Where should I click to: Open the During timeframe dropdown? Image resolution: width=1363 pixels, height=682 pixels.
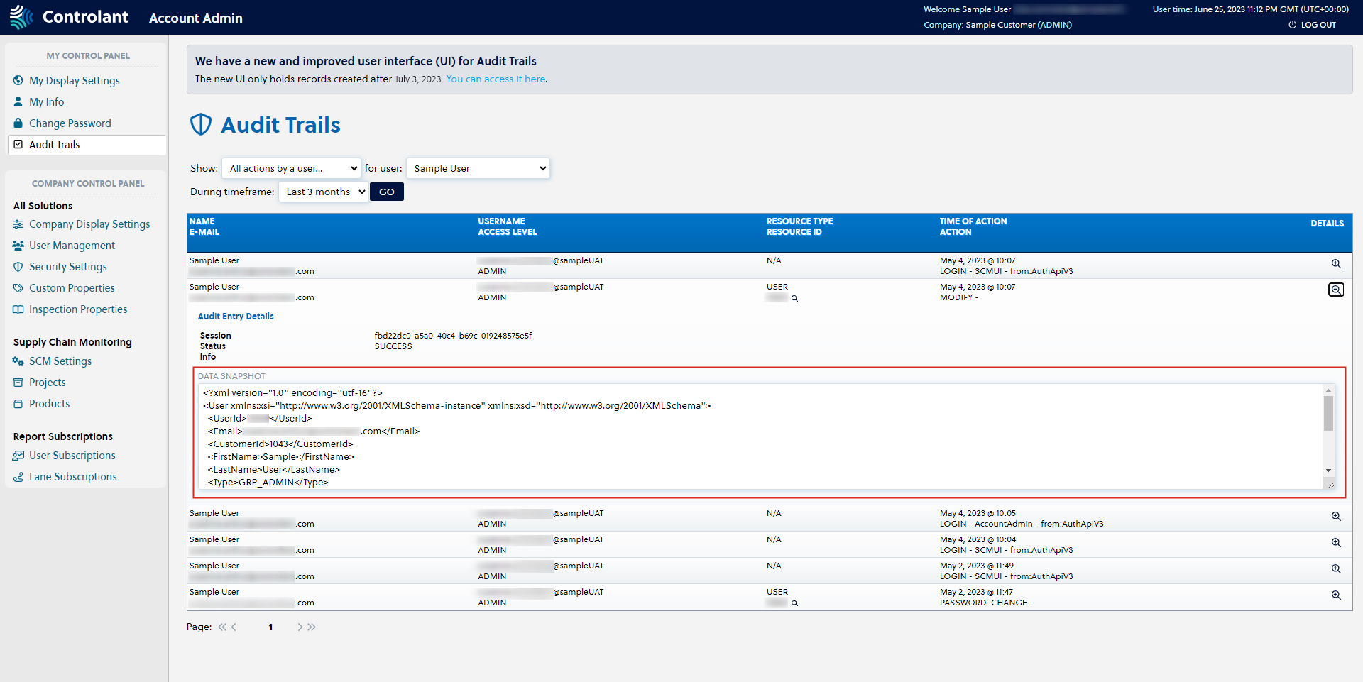pyautogui.click(x=323, y=192)
